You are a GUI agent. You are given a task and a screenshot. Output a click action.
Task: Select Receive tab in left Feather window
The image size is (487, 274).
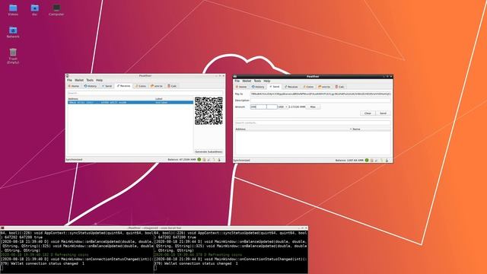(123, 86)
